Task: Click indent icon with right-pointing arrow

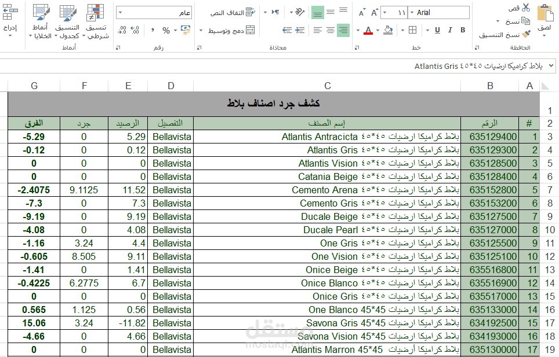Action: [300, 30]
